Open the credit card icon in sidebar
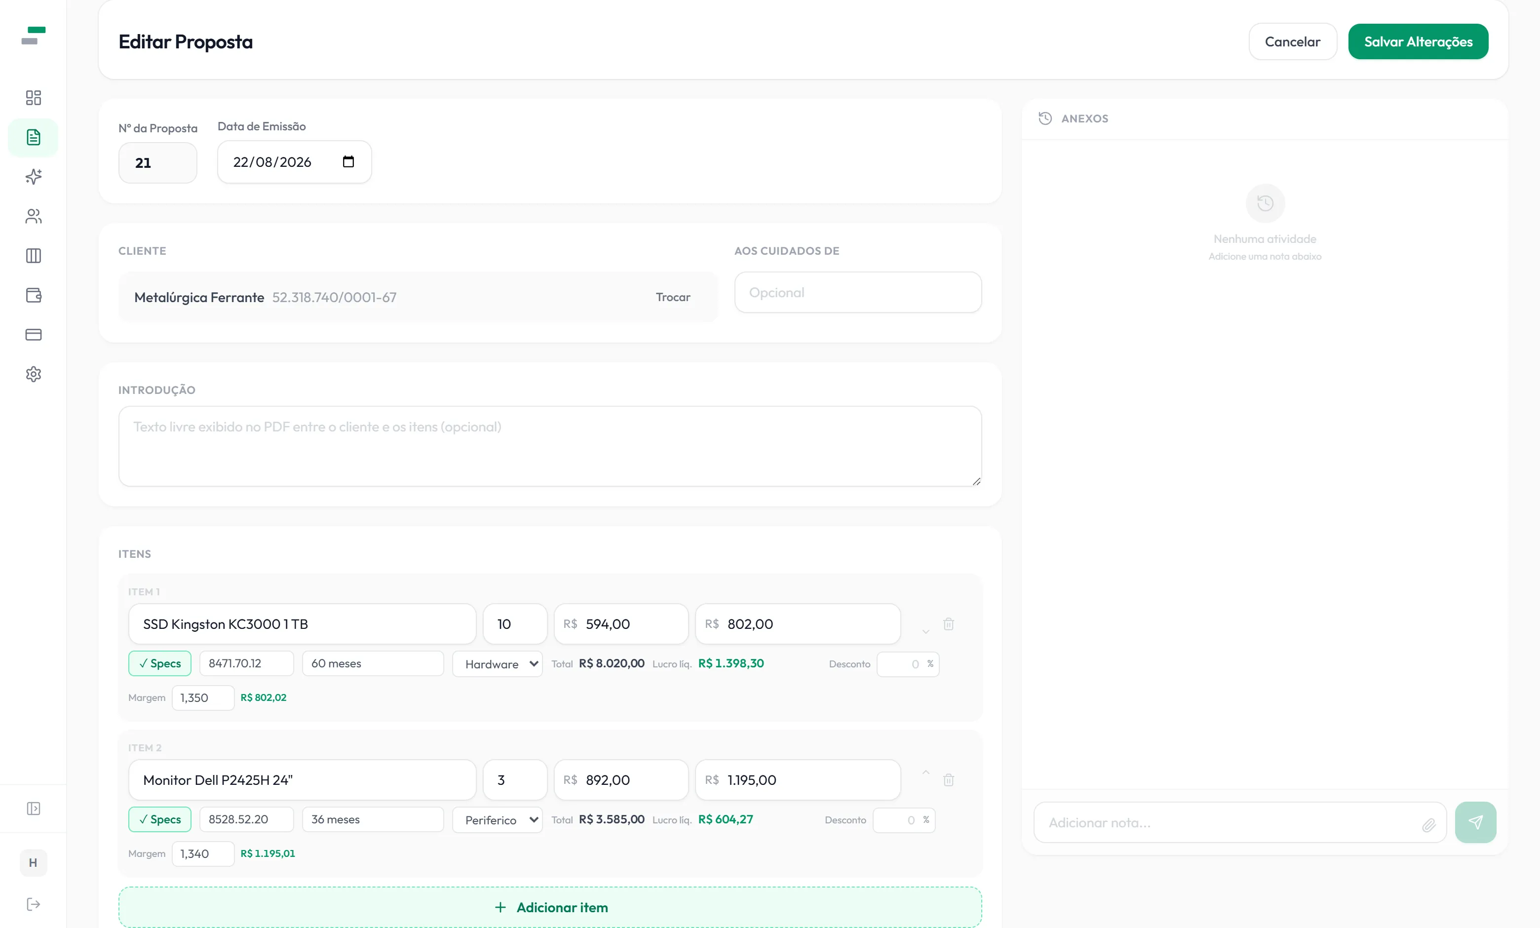1540x928 pixels. (33, 334)
